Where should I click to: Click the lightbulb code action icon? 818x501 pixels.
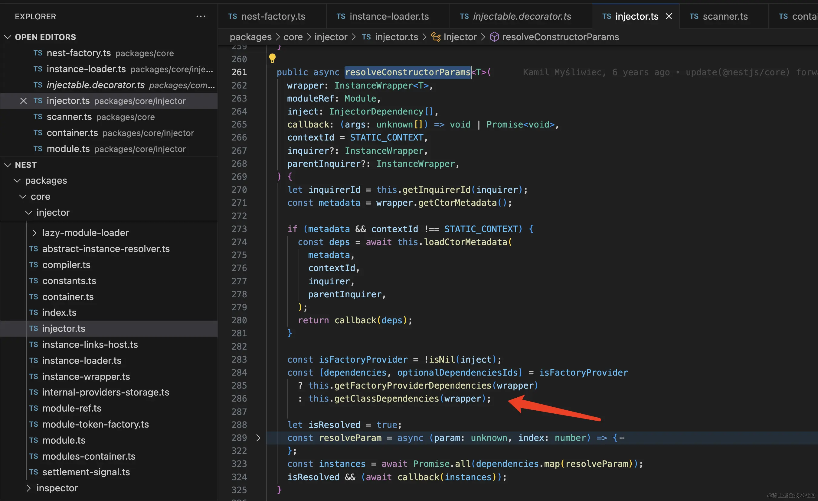[272, 58]
